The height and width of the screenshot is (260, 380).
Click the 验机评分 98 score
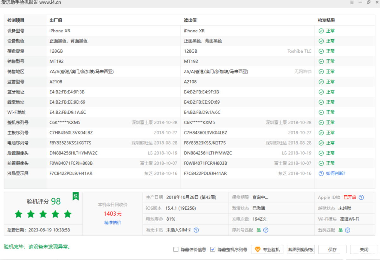tap(44, 201)
